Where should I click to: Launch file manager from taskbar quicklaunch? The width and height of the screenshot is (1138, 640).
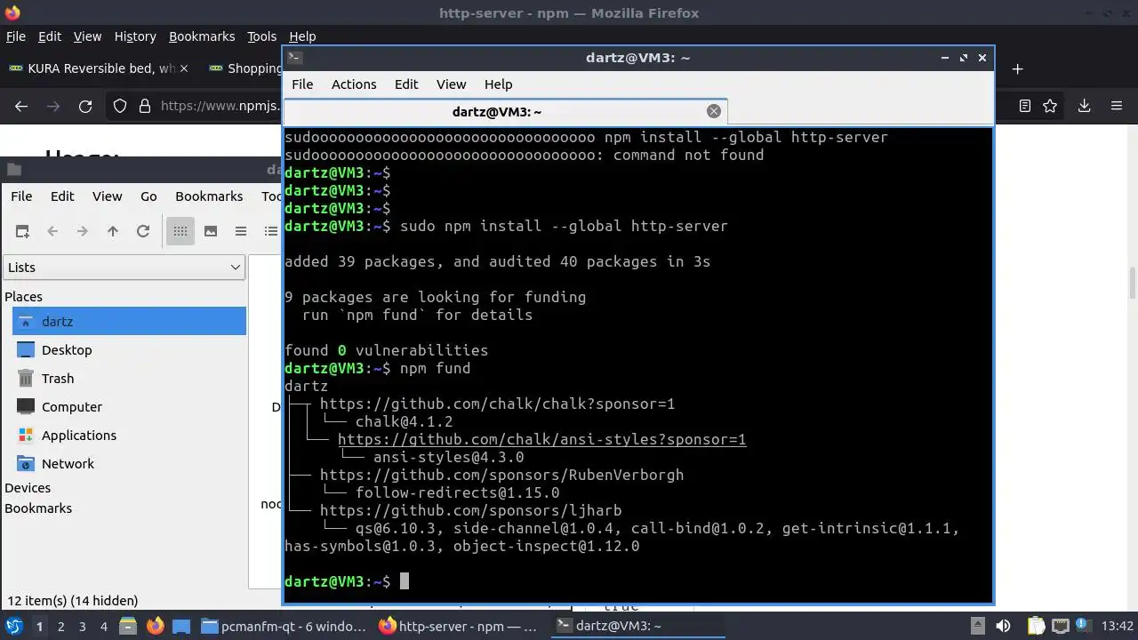127,626
